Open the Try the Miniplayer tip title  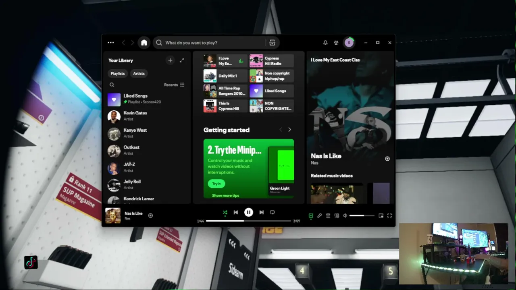pyautogui.click(x=234, y=150)
